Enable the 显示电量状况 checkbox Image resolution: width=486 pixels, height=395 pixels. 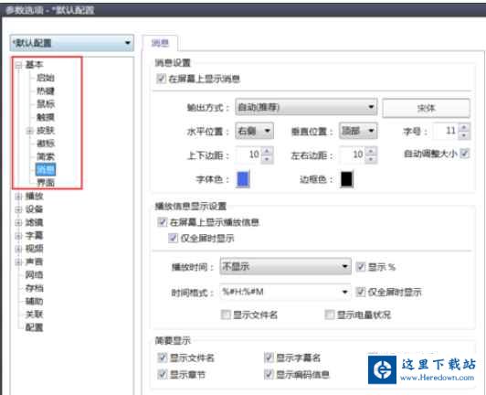(x=329, y=315)
